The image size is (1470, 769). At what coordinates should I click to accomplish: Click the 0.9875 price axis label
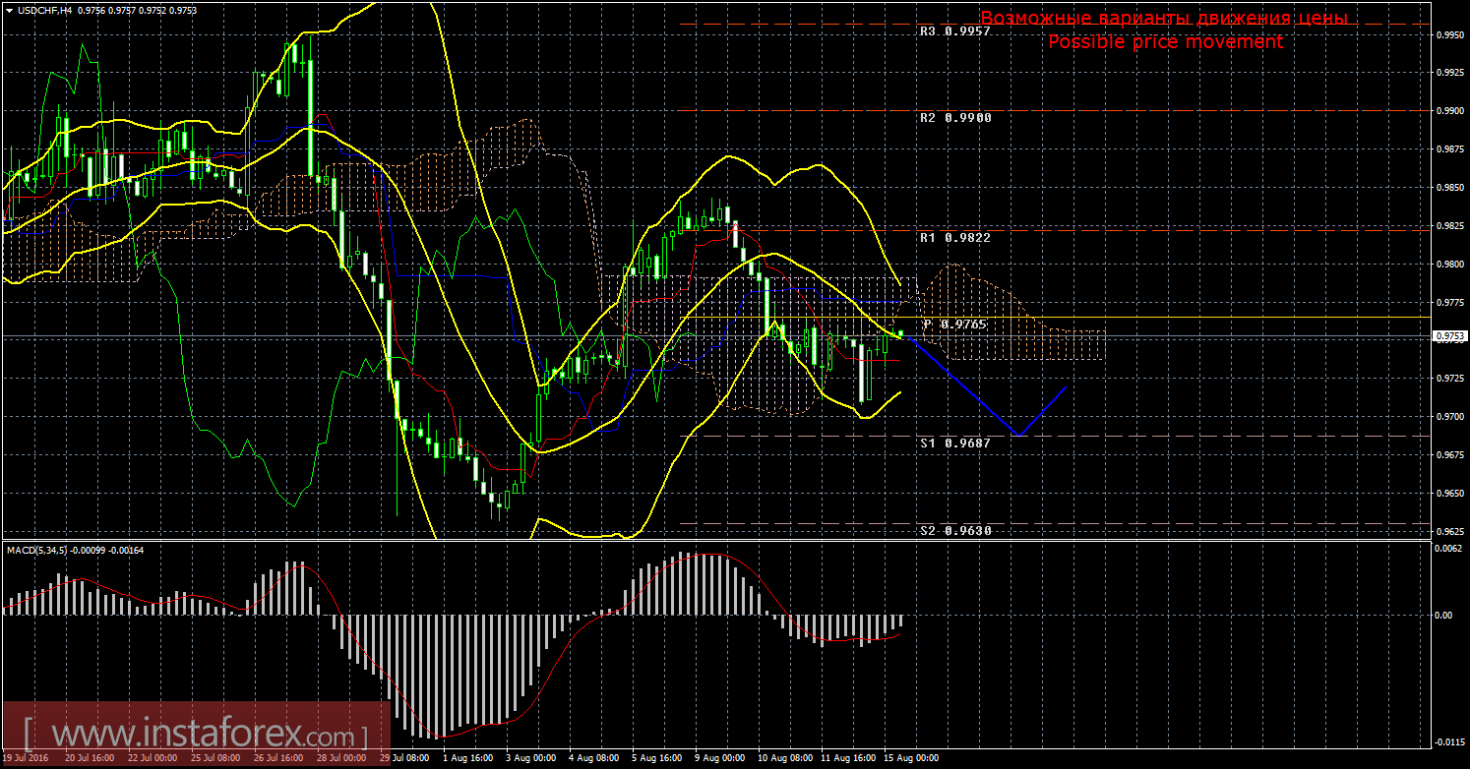pyautogui.click(x=1450, y=149)
